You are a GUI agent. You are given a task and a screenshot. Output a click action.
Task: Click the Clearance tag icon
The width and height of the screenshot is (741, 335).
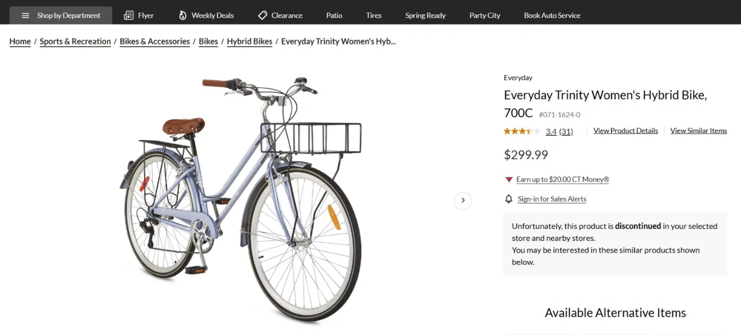[262, 15]
